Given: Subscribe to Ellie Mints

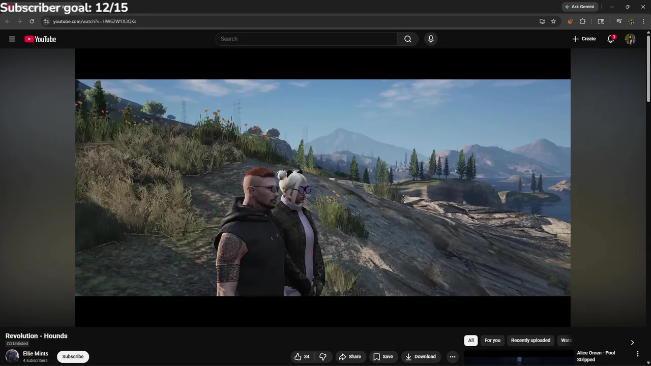Looking at the screenshot, I should tap(73, 357).
